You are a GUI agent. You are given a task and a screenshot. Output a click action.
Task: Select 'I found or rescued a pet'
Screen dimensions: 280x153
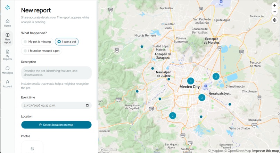[x=42, y=51]
